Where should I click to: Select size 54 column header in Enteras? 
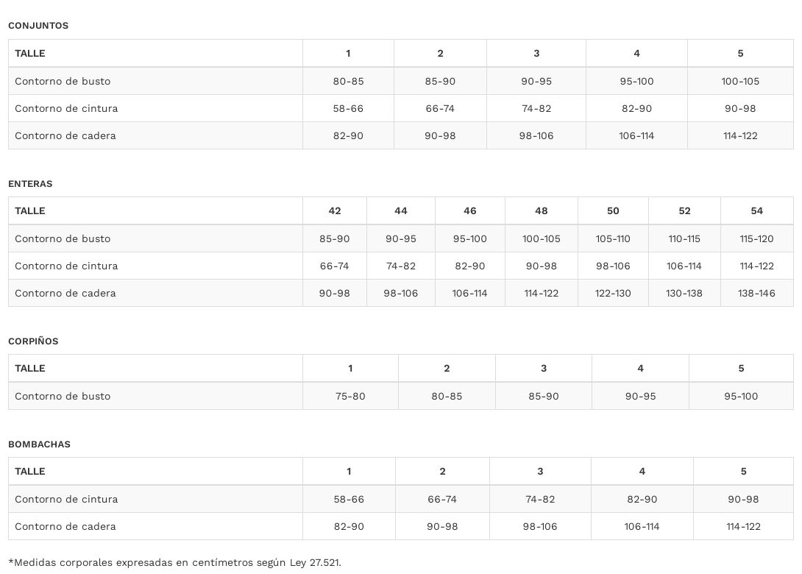coord(756,211)
